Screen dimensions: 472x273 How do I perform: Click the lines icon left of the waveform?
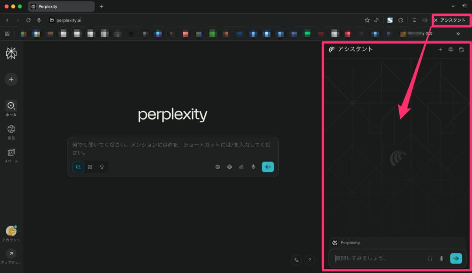click(x=415, y=20)
